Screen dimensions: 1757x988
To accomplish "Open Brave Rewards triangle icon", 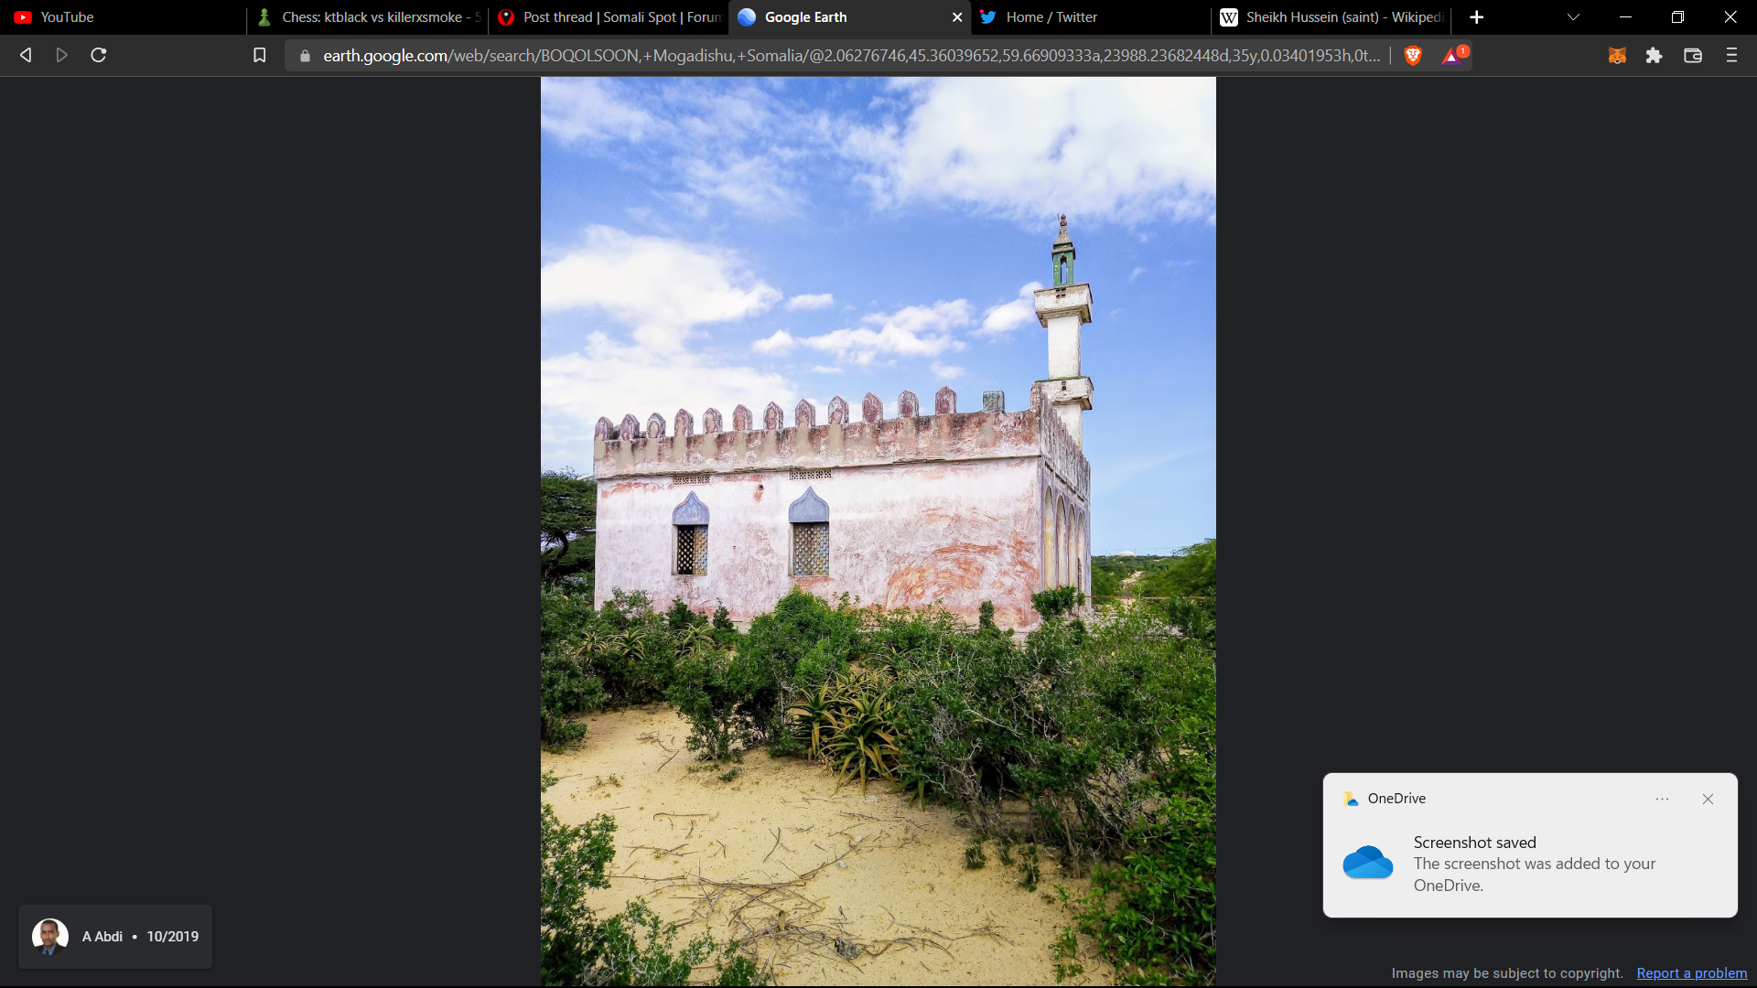I will coord(1452,56).
